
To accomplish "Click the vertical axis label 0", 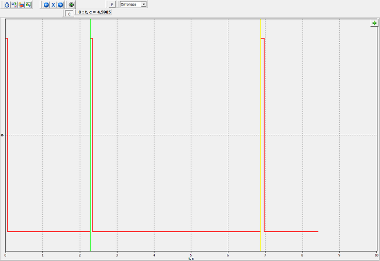I will coord(3,135).
